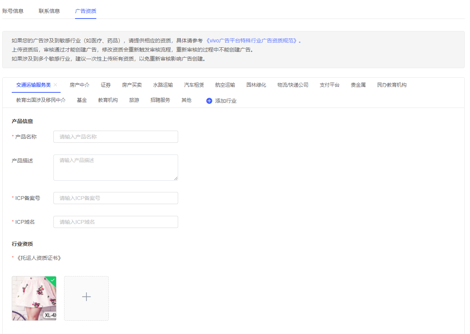470x334 pixels.
Task: Open the vivo广告平台特殊行业广告资质规范 link
Action: pos(252,41)
